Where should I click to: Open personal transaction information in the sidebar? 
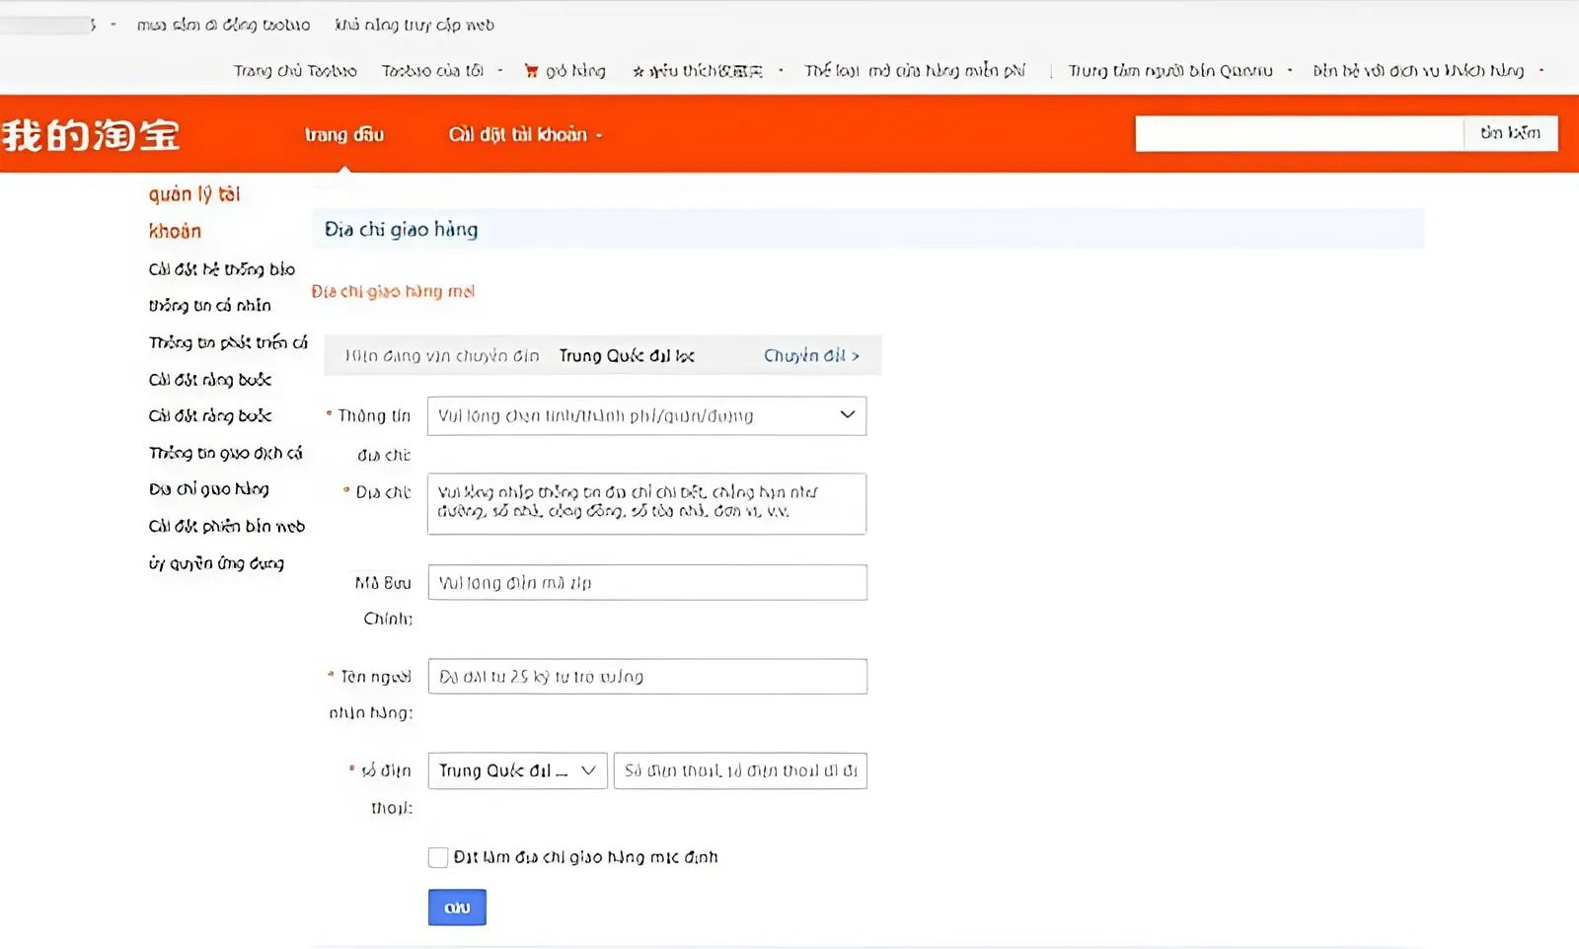pos(226,453)
